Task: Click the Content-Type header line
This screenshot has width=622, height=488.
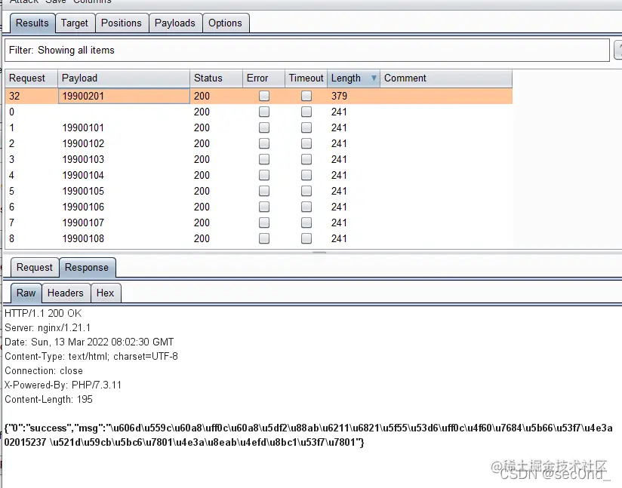Action: 91,357
